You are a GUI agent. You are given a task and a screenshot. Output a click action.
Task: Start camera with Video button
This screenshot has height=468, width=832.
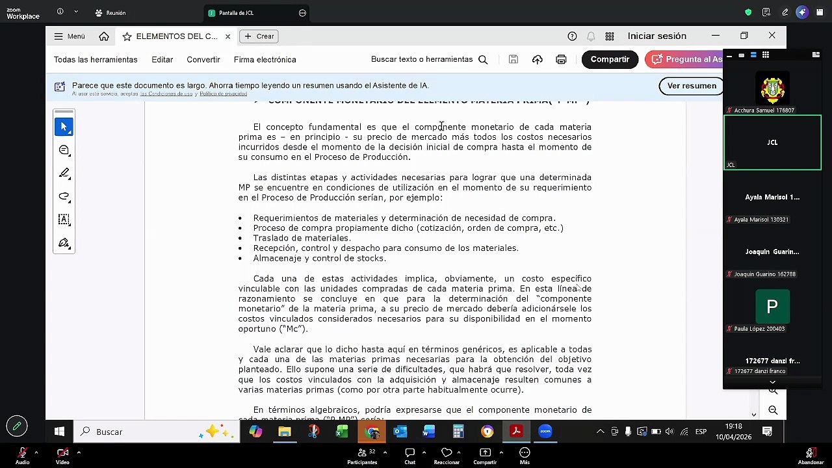click(x=62, y=456)
